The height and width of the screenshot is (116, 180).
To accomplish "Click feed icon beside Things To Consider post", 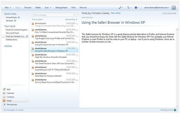I will click(x=33, y=24).
